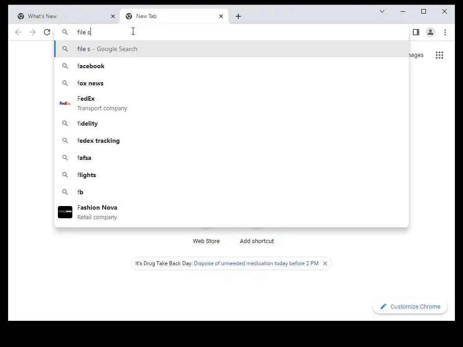
Task: Choose the 'file s - Google Search' suggestion
Action: 231,49
